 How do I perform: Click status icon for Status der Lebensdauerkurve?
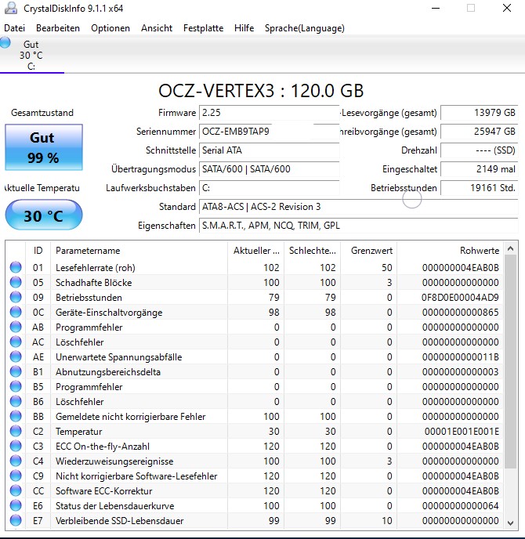click(16, 505)
